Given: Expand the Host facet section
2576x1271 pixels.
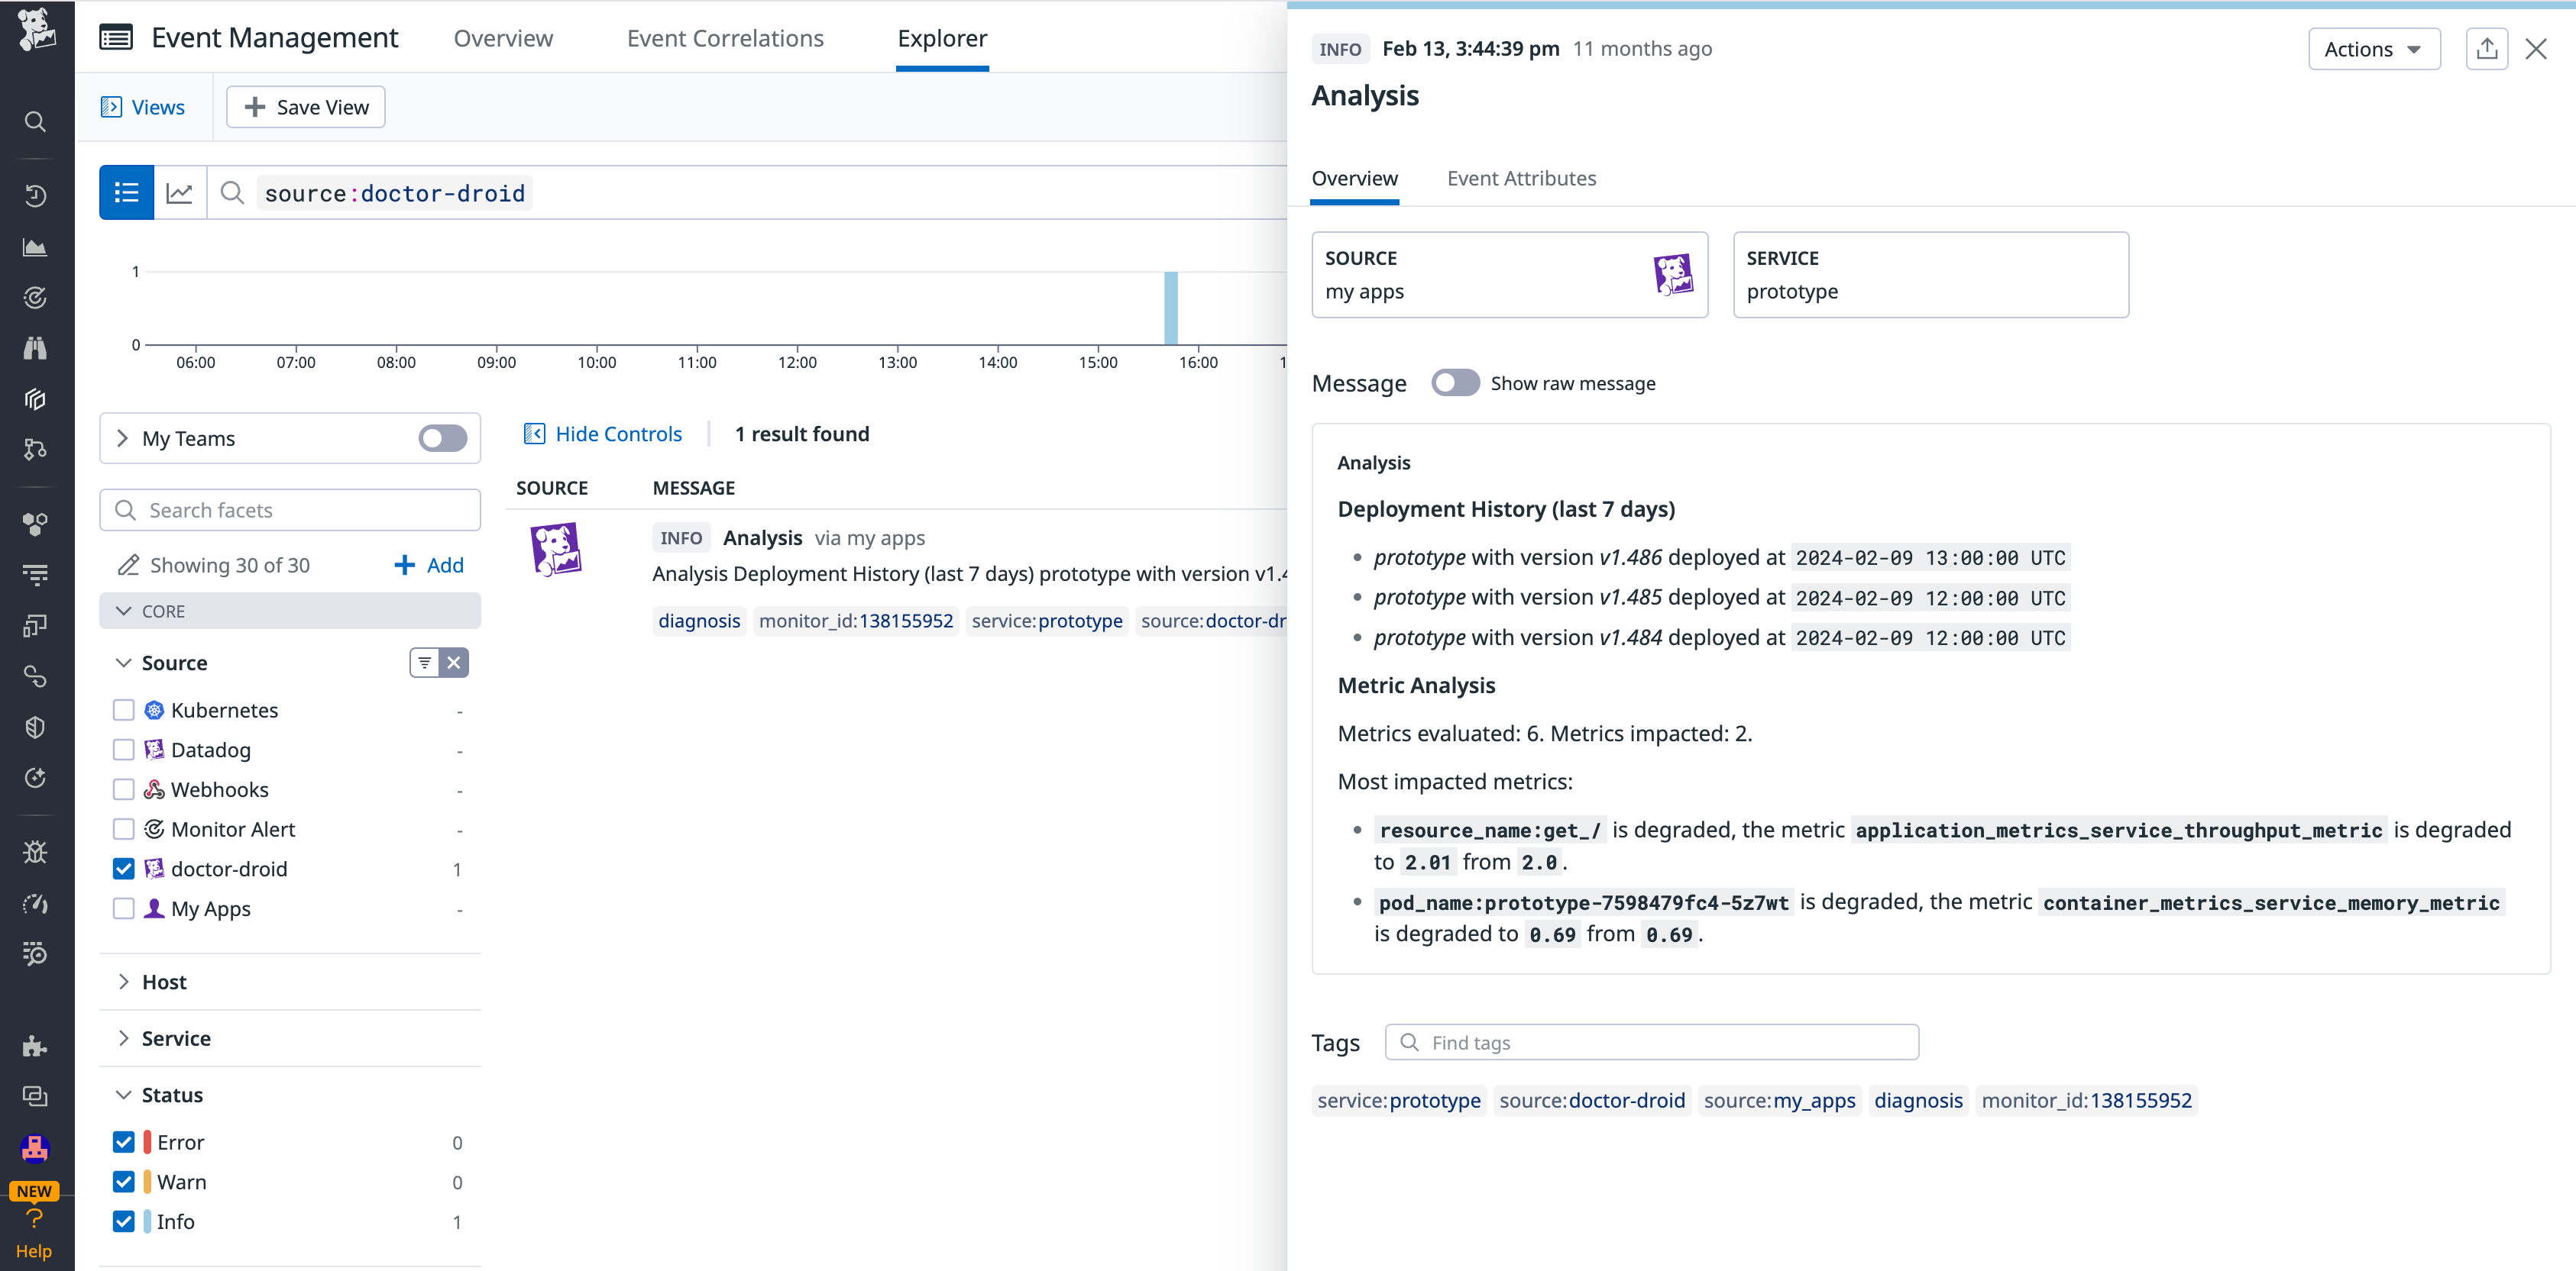Looking at the screenshot, I should coord(123,981).
